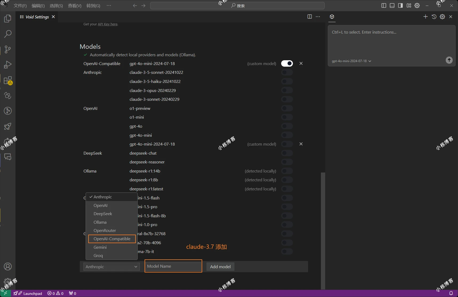Open the 文件(F) menu
Image resolution: width=458 pixels, height=297 pixels.
tap(20, 6)
